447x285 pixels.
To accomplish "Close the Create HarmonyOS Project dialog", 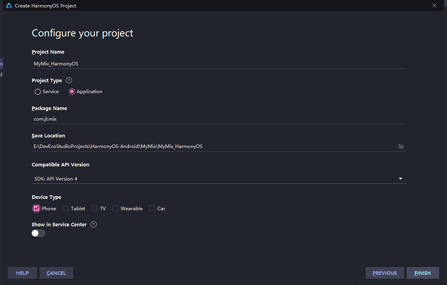I will click(434, 5).
